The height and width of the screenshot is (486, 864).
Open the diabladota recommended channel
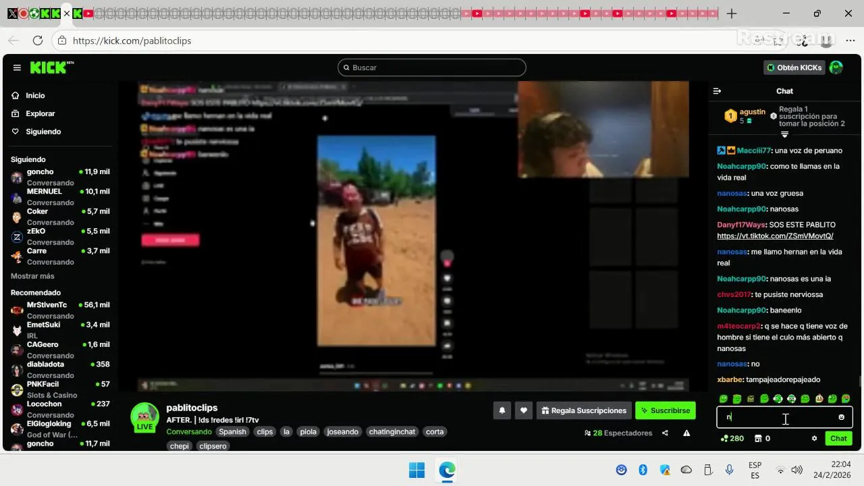click(60, 369)
